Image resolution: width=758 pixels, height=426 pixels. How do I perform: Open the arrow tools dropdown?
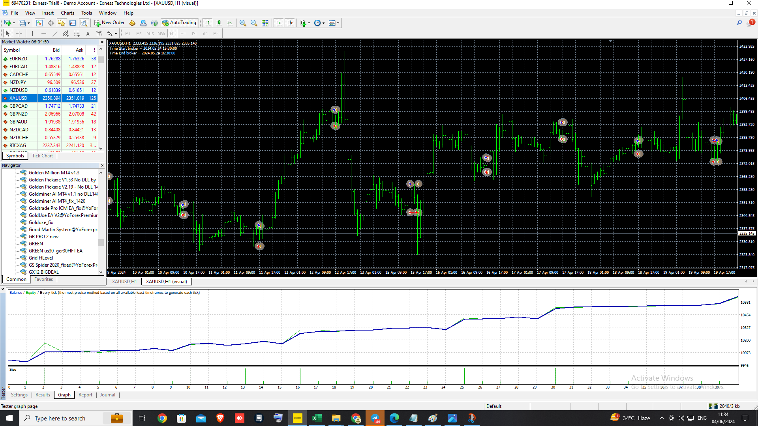[x=116, y=34]
